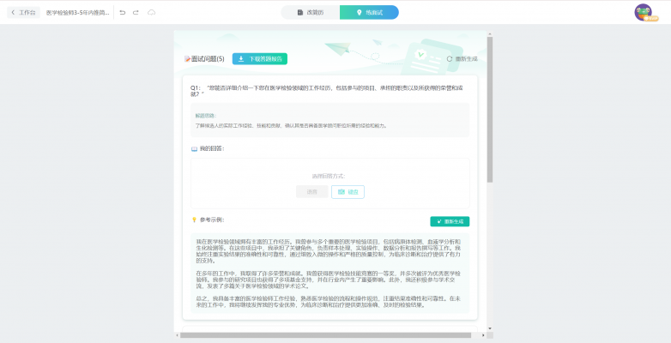Regenerate interview questions at top right
671x343 pixels.
coord(462,59)
